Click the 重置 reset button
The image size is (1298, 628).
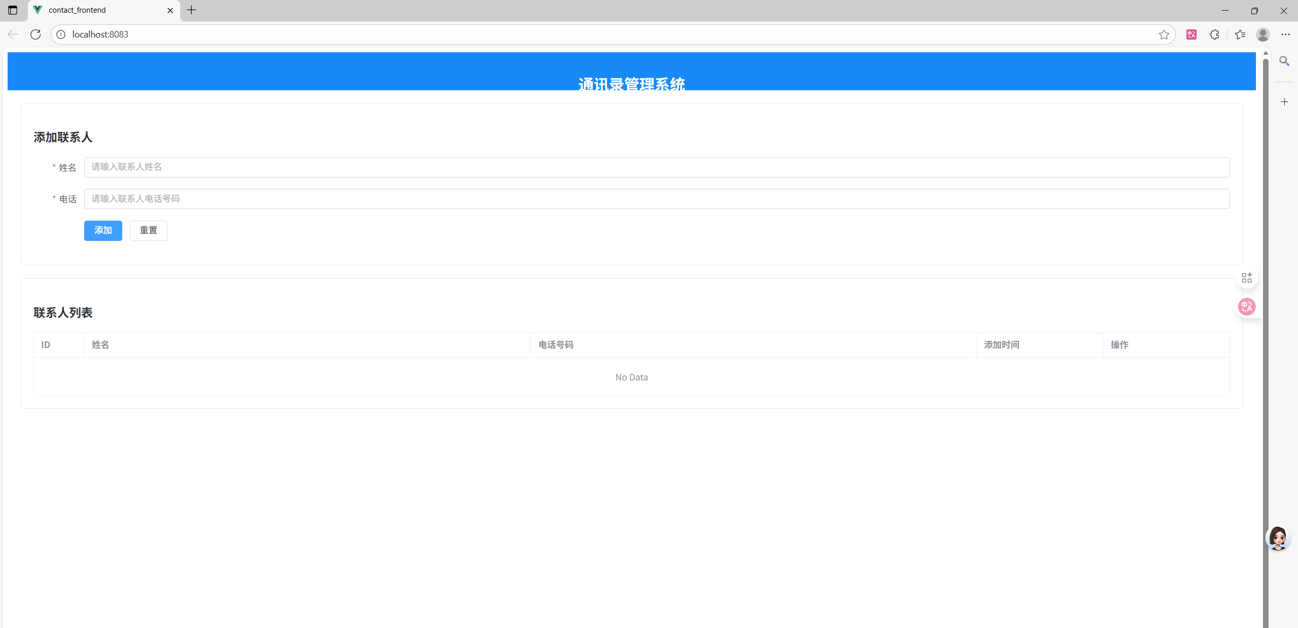[148, 230]
